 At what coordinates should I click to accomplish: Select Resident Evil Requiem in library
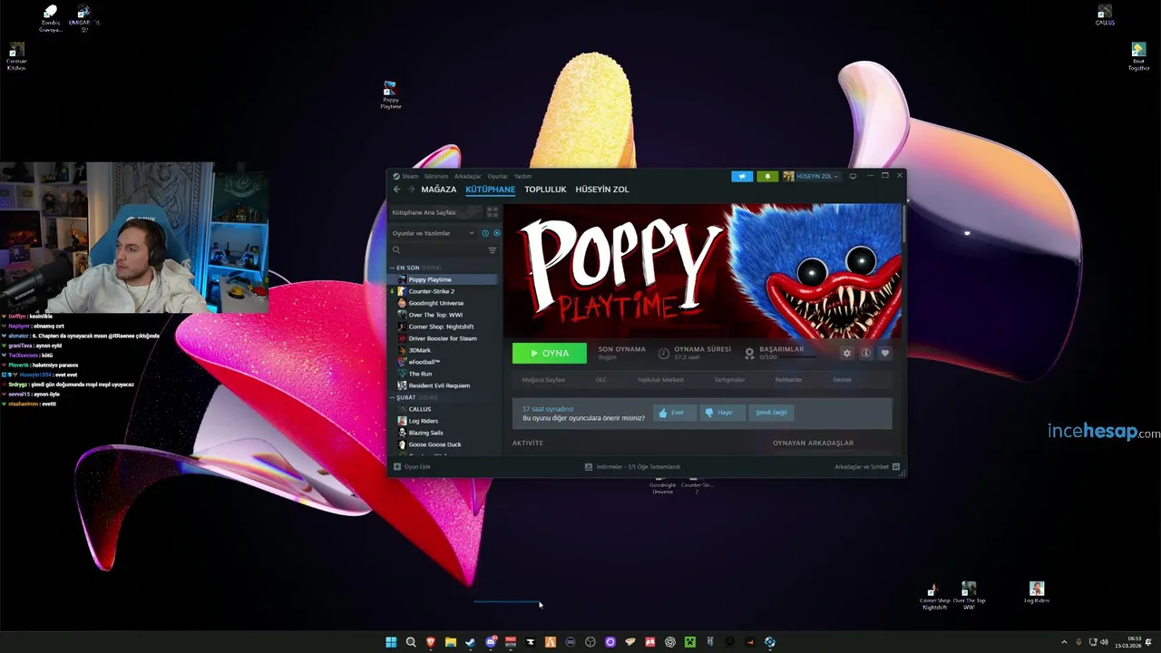[444, 385]
